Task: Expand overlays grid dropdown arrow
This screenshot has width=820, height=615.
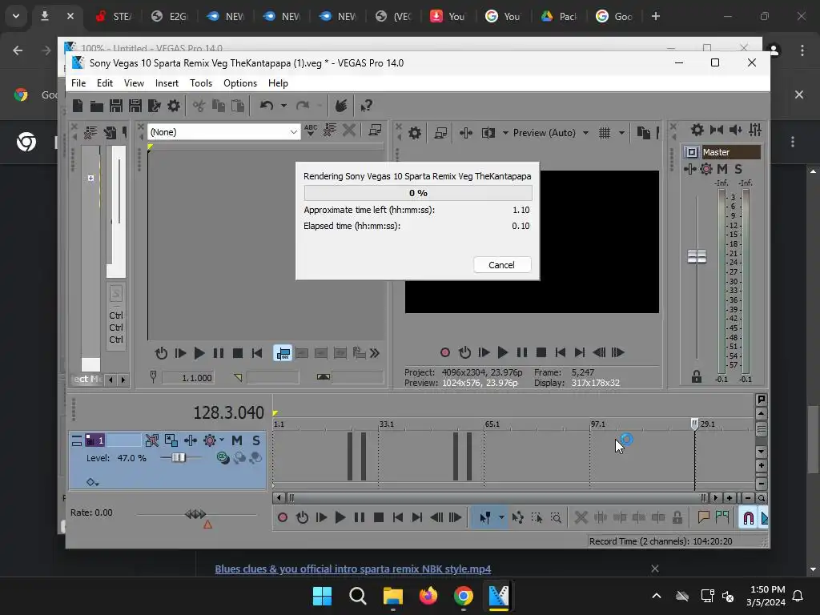Action: [621, 133]
